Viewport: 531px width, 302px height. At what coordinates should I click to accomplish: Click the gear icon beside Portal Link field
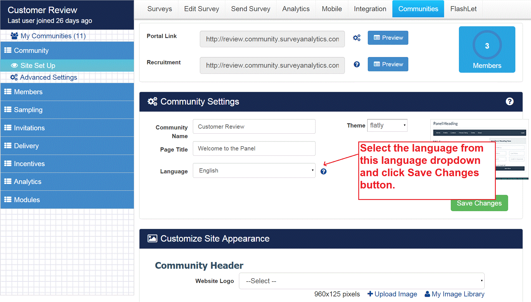pyautogui.click(x=357, y=37)
